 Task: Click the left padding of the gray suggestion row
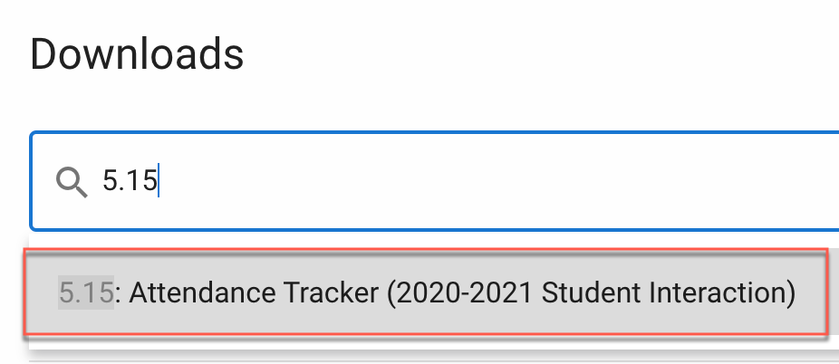pyautogui.click(x=42, y=292)
